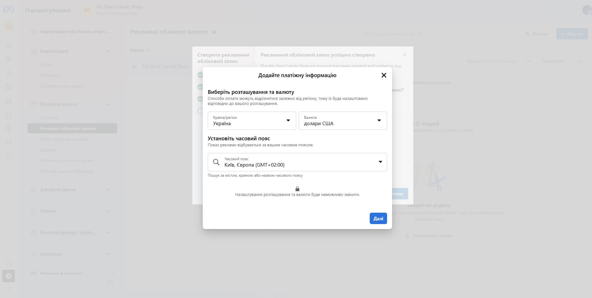Expand the Джерела даних section
This screenshot has width=592, height=298.
point(108,190)
